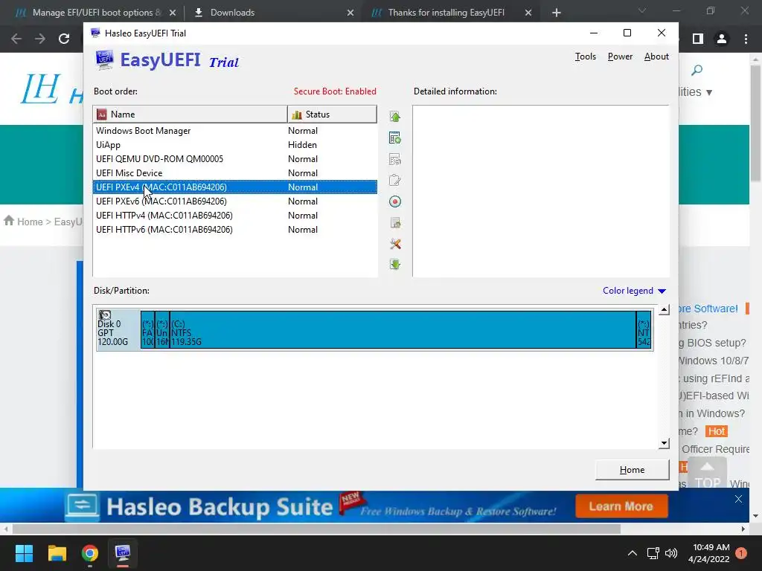
Task: Click the Hidden status of UiApp
Action: click(302, 145)
